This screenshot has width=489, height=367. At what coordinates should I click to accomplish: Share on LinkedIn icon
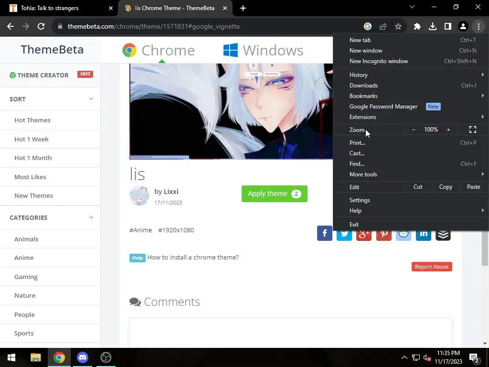pyautogui.click(x=423, y=235)
